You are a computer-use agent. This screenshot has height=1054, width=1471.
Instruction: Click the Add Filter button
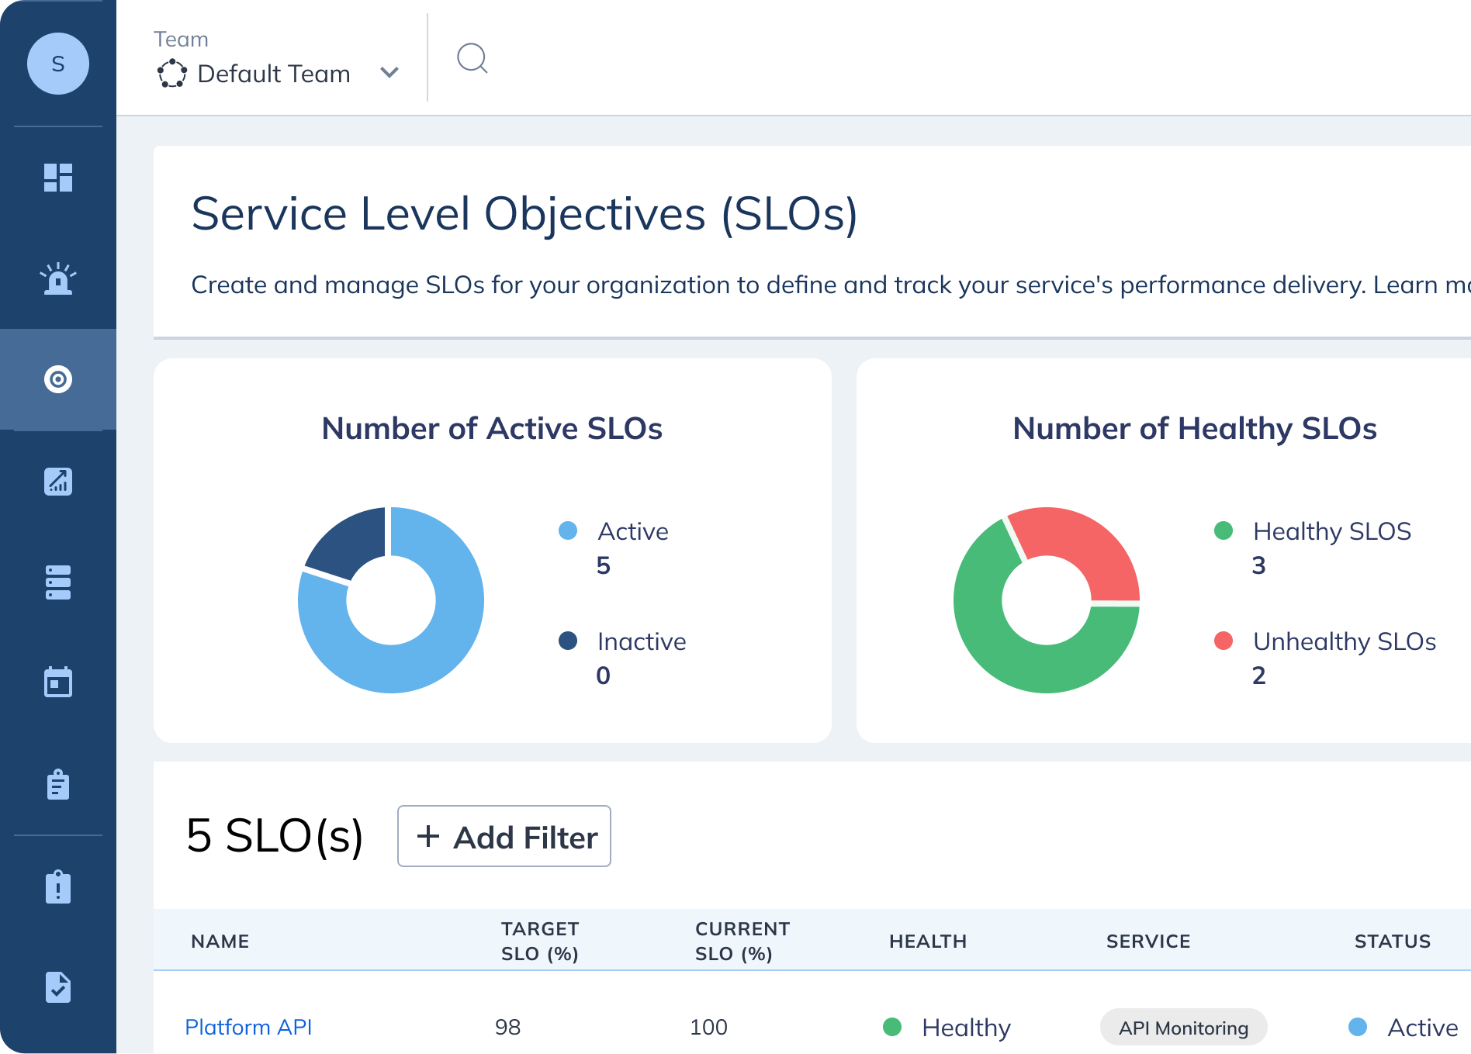coord(504,836)
